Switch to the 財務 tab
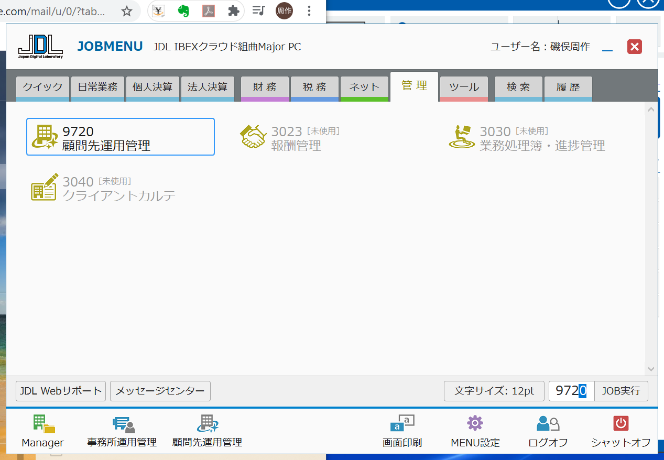Screen dimensions: 664x460 click(x=265, y=87)
